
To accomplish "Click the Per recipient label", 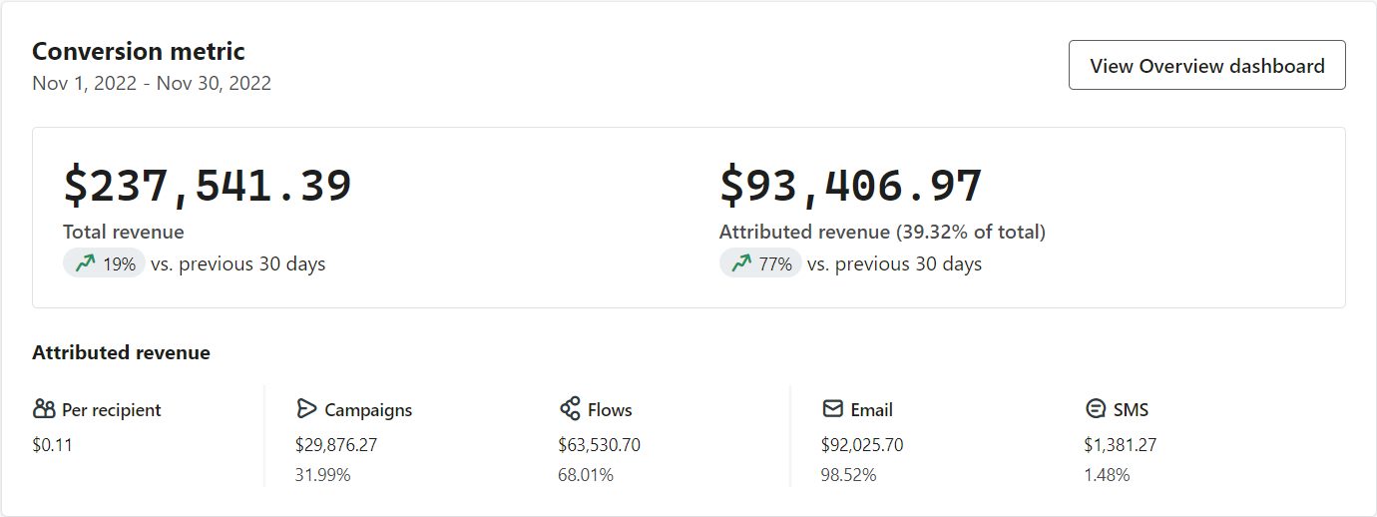I will 112,409.
